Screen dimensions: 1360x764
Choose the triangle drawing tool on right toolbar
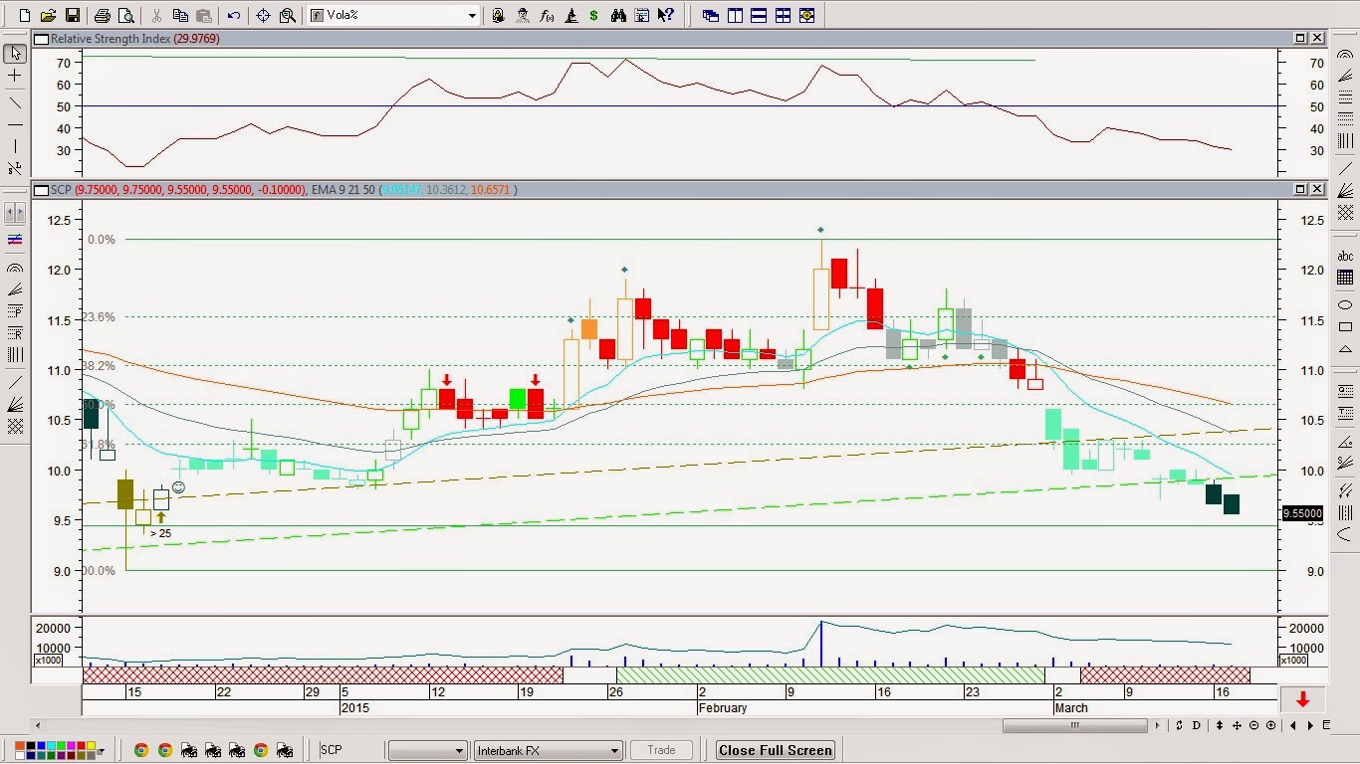tap(1345, 349)
